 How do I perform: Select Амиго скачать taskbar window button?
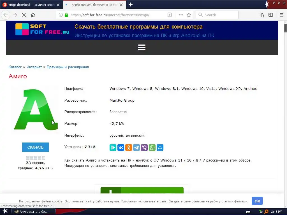[x=33, y=212]
